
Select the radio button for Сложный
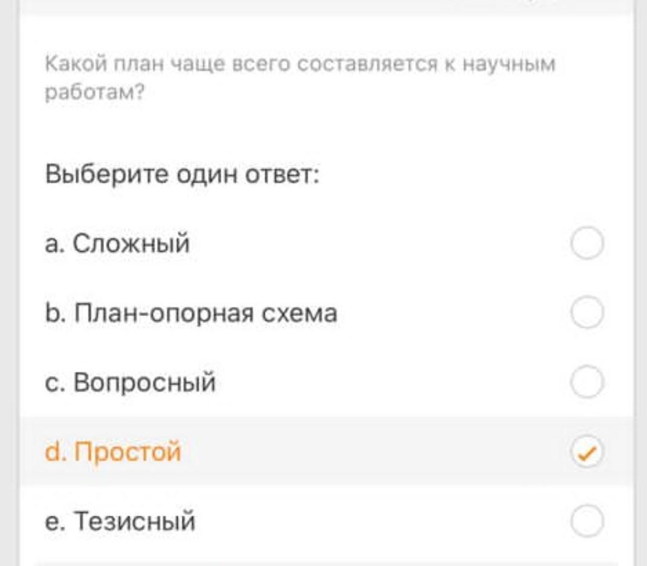587,244
